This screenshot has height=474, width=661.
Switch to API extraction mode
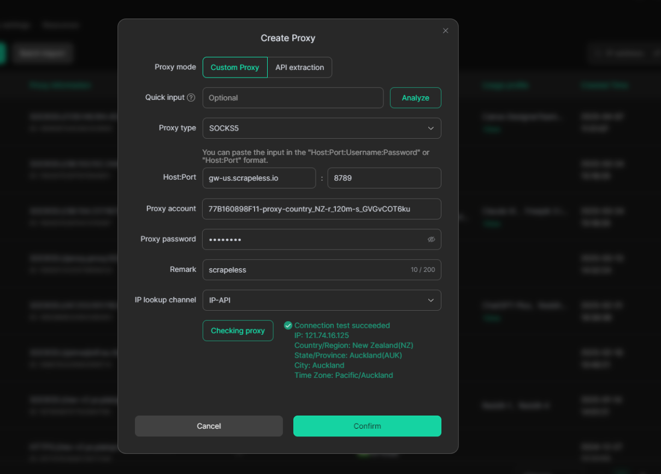click(x=299, y=67)
